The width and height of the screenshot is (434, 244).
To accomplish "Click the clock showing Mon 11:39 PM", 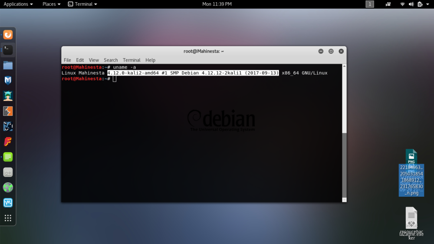I will 217,4.
